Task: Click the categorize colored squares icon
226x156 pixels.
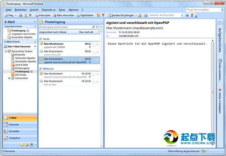Action: coord(98,15)
